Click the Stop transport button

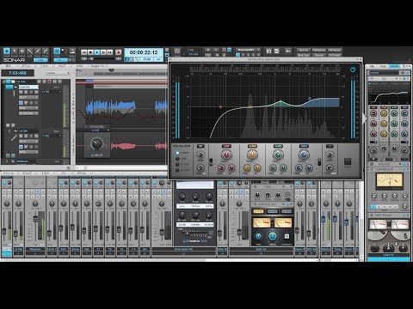(x=90, y=52)
